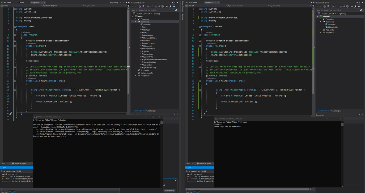Click Sync with Active Document in right Solution Explorer

[x=337, y=6]
